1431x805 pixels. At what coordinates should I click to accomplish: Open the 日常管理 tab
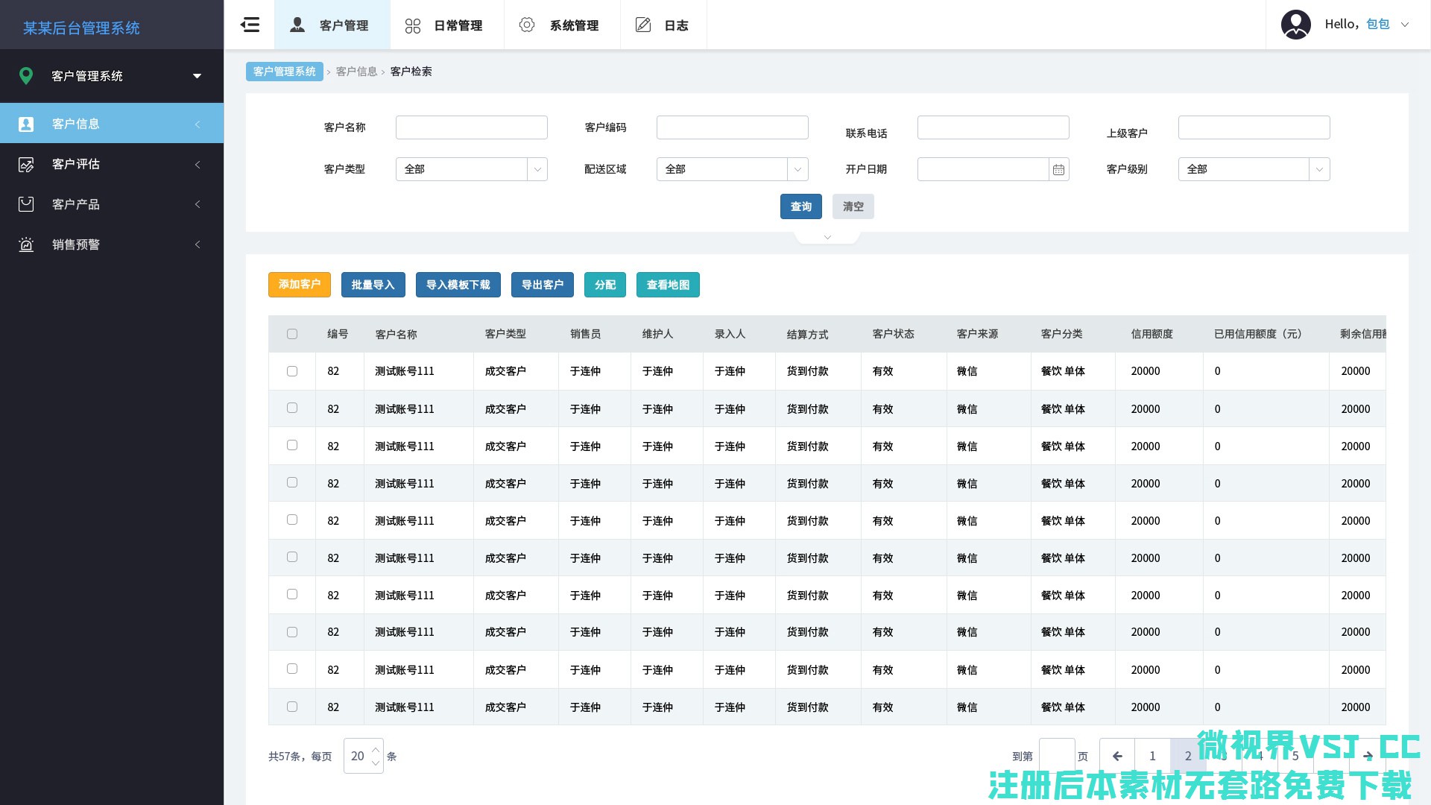[x=446, y=25]
